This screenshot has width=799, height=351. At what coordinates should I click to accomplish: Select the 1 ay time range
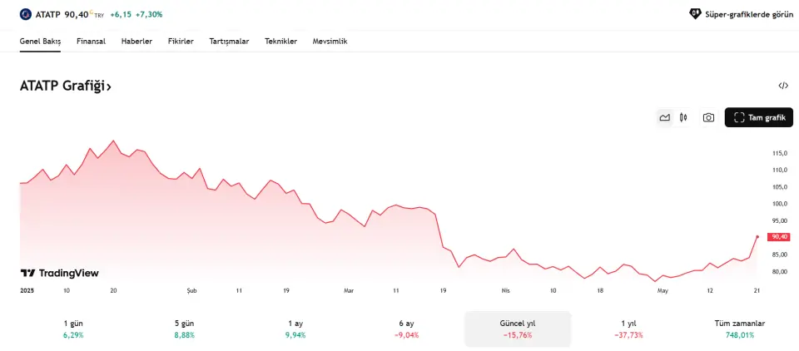pos(295,329)
